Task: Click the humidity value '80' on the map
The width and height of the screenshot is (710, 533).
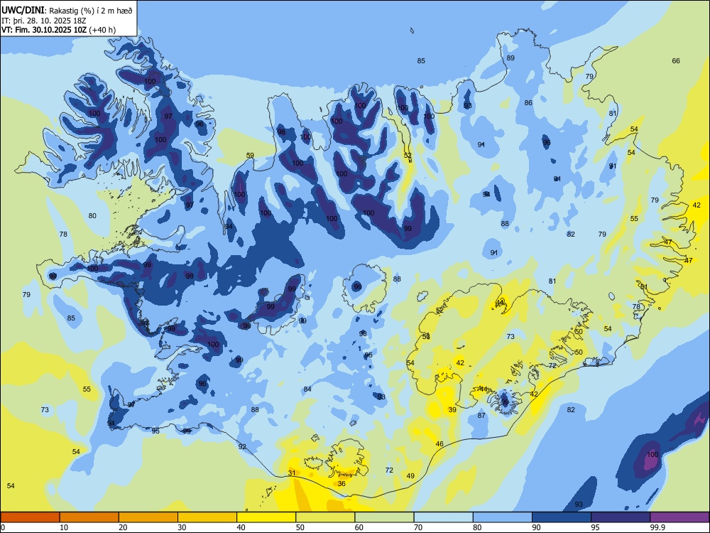Action: tap(92, 216)
